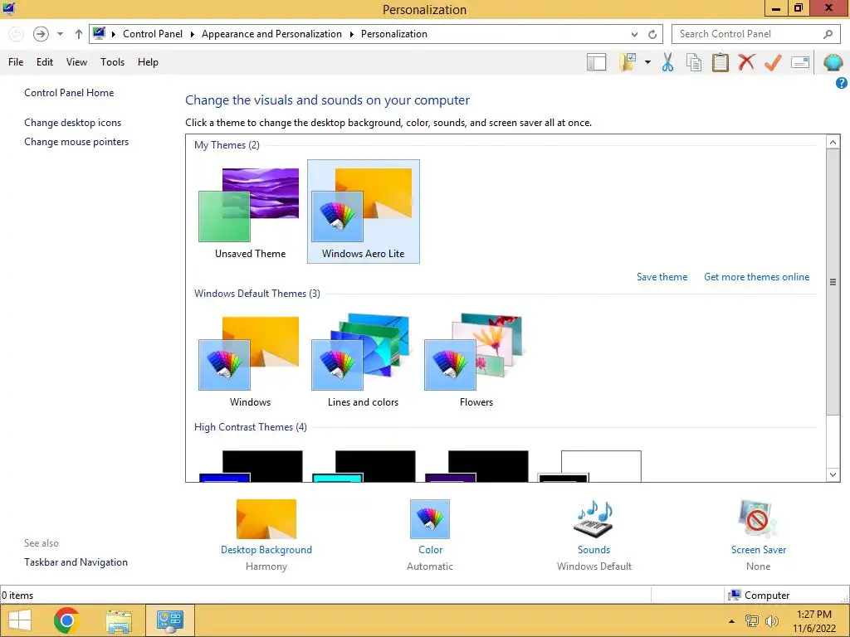Open Change desktop icons link

pos(73,123)
